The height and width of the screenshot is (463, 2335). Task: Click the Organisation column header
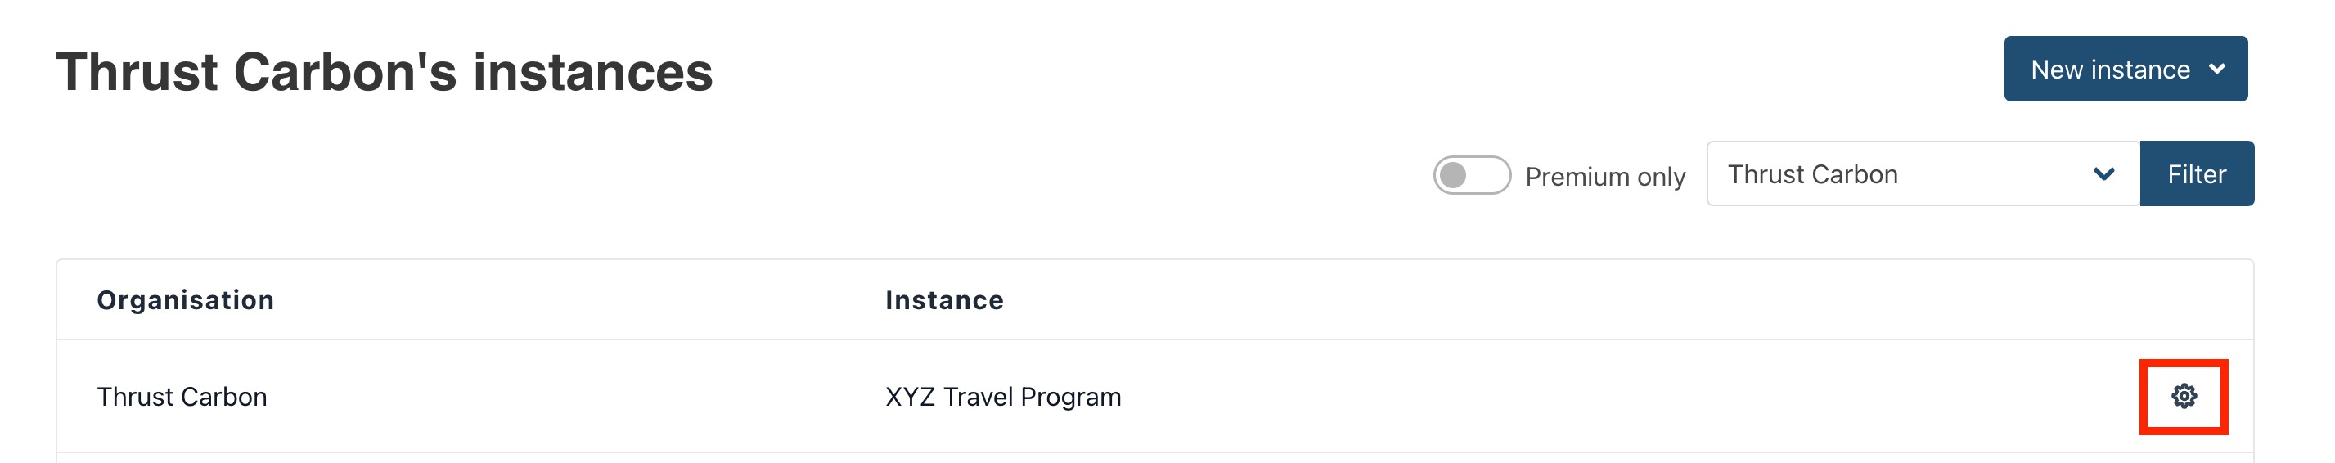click(185, 300)
